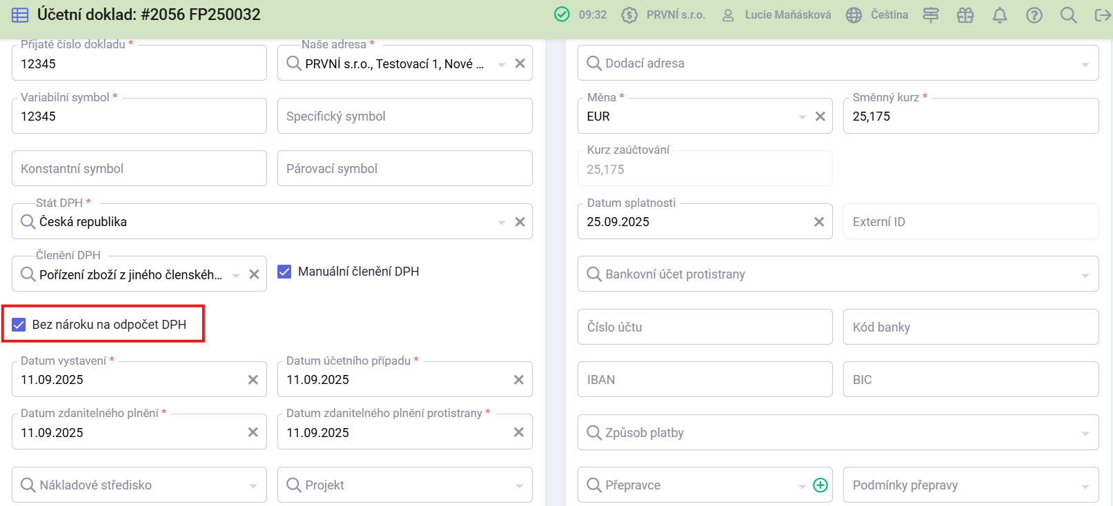Open the Projekt dropdown

click(519, 486)
